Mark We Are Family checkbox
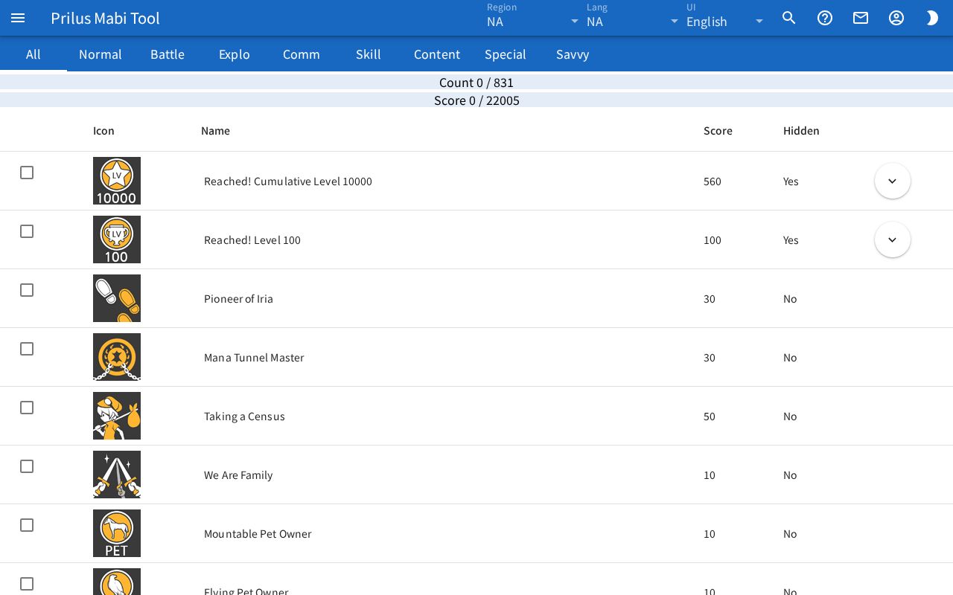The image size is (953, 595). [x=27, y=466]
